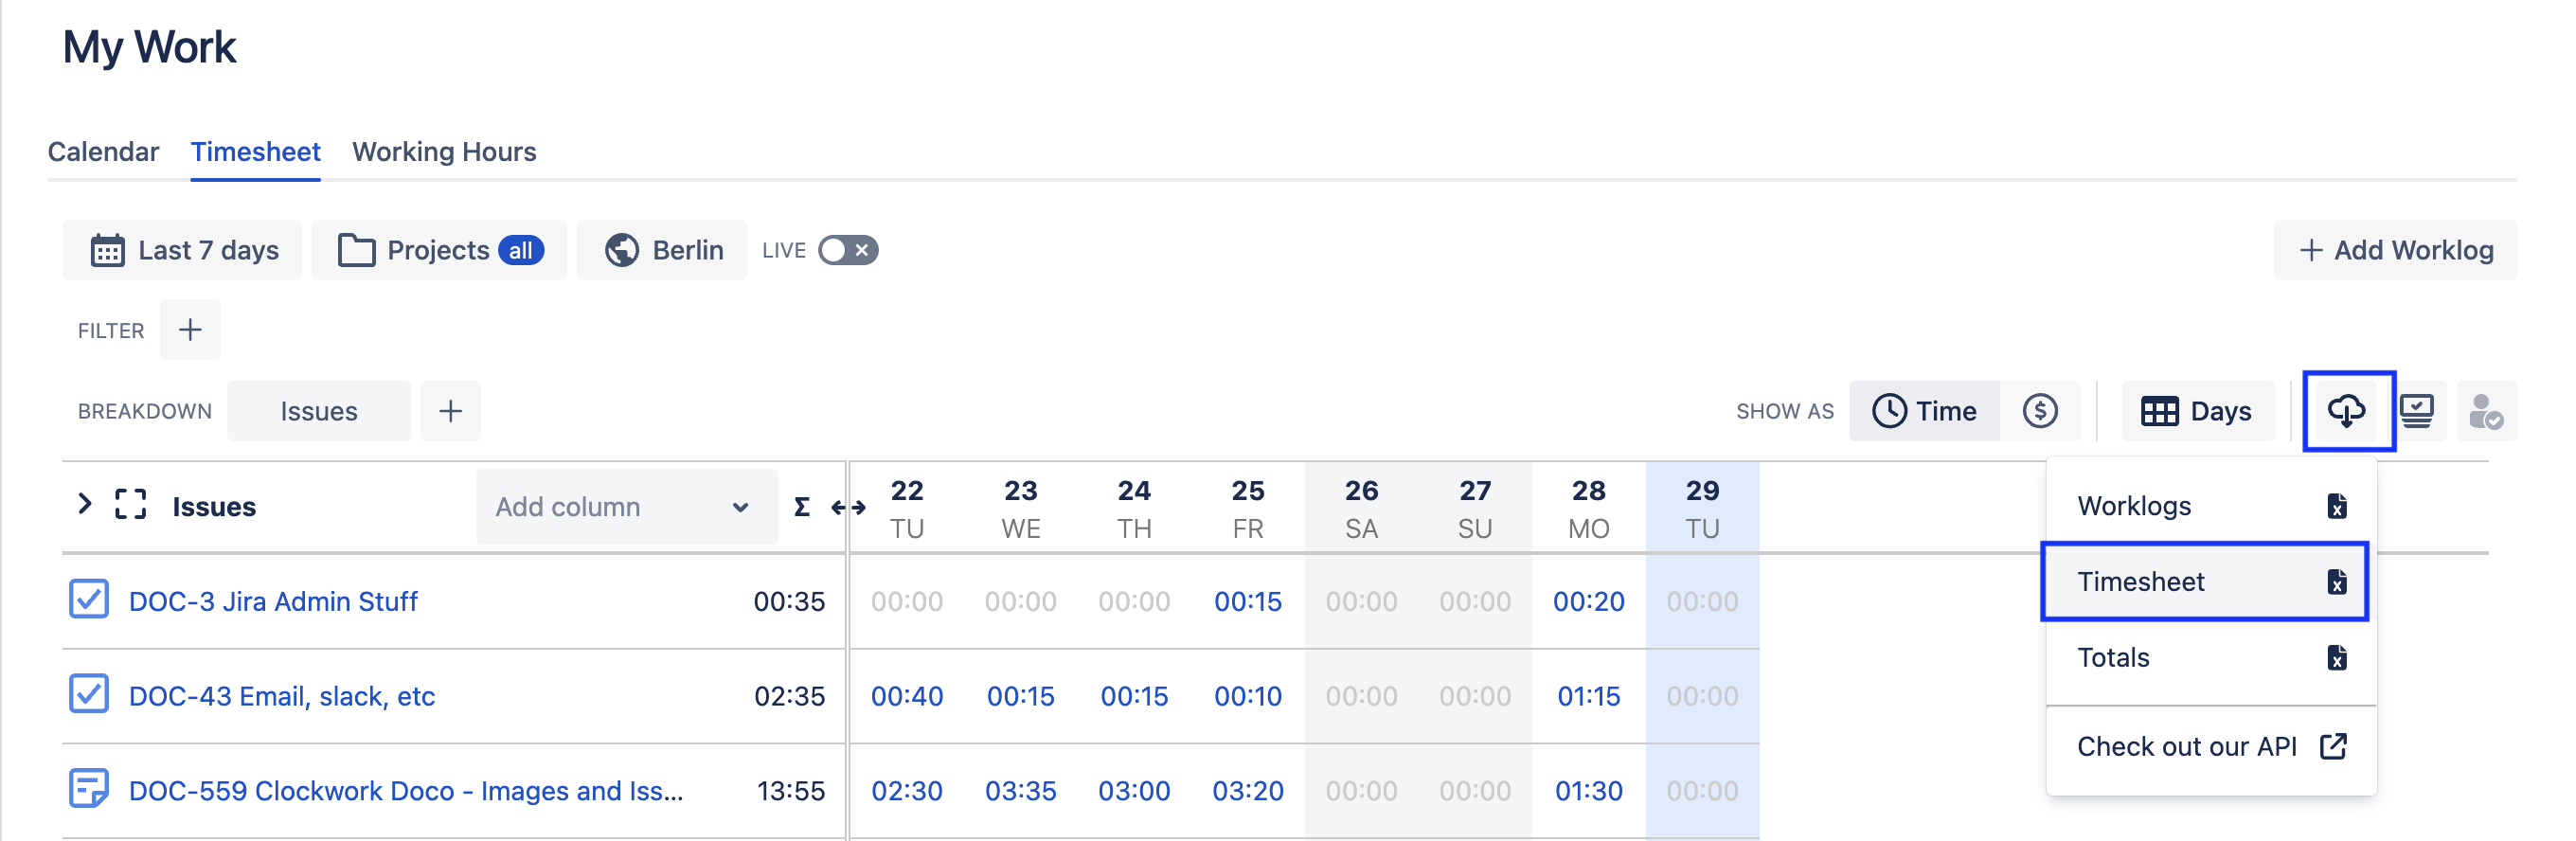Click the dollar sign cost view icon
This screenshot has width=2576, height=841.
(x=2041, y=410)
